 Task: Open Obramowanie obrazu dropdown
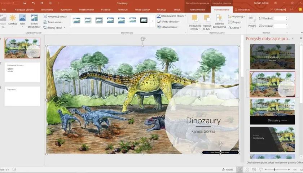click(x=171, y=16)
